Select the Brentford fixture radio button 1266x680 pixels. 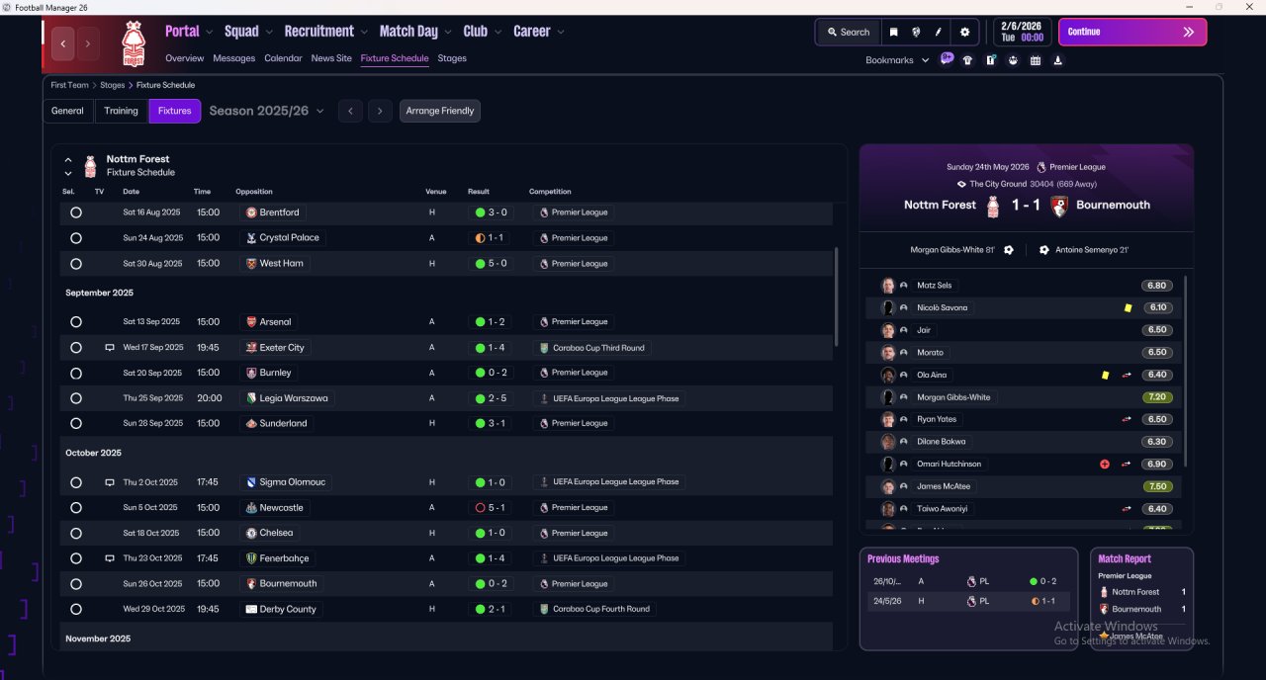[x=76, y=212]
